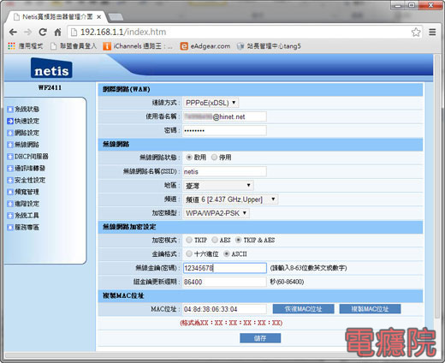Expand 網路設定 in the sidebar
445x363 pixels.
(x=24, y=133)
